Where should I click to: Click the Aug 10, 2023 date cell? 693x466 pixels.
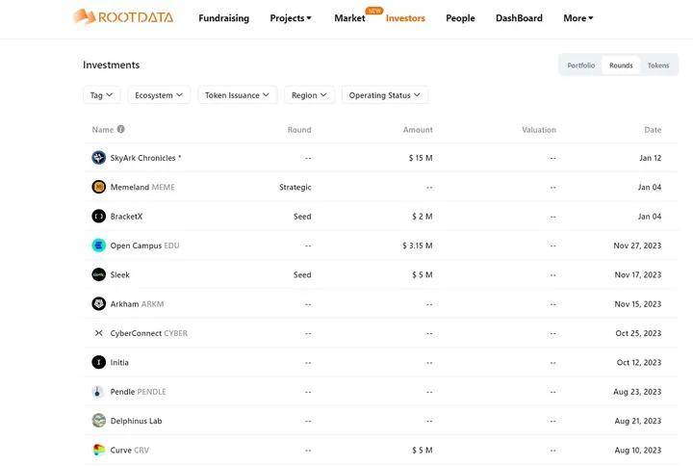pyautogui.click(x=638, y=450)
